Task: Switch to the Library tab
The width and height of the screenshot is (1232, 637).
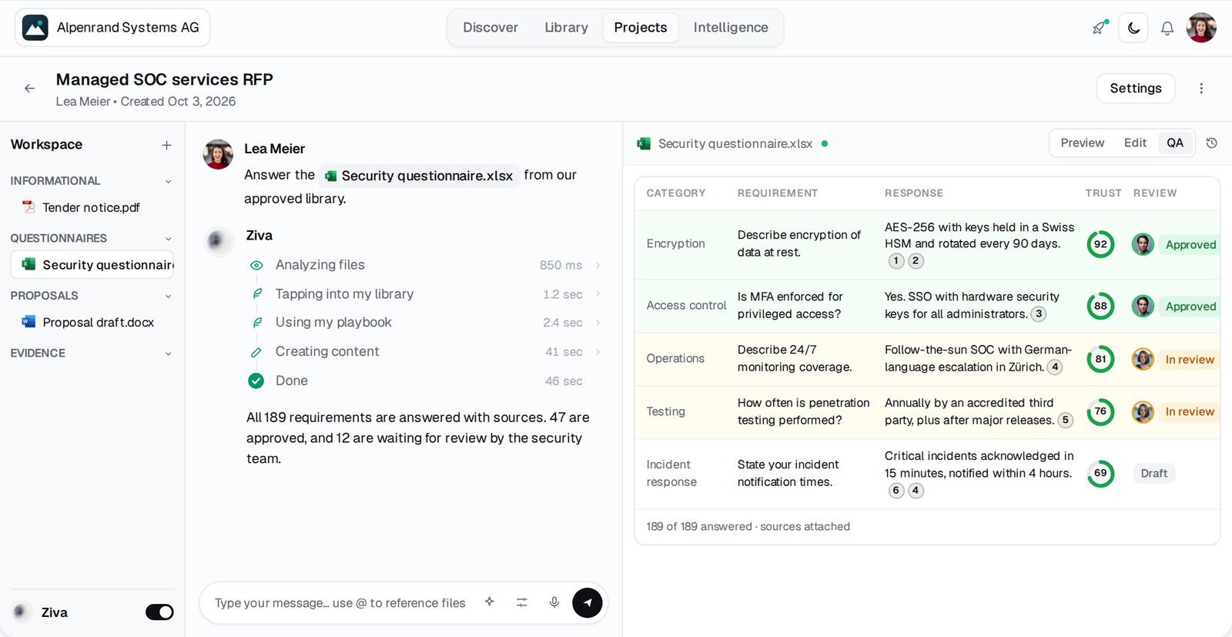Action: click(x=566, y=28)
